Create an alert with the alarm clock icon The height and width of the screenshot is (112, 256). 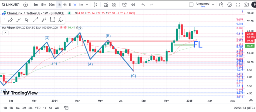[x=124, y=4]
